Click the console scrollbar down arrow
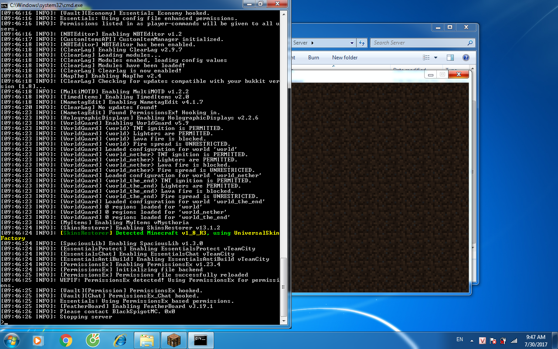Image resolution: width=558 pixels, height=349 pixels. pos(284,321)
